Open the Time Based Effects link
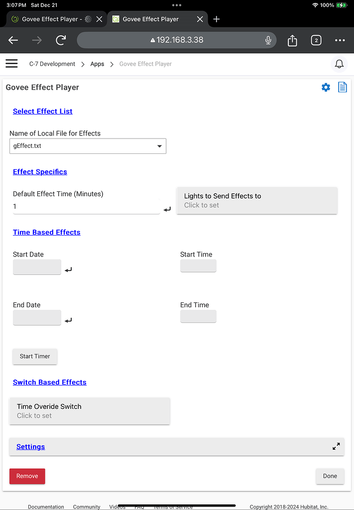 tap(46, 232)
